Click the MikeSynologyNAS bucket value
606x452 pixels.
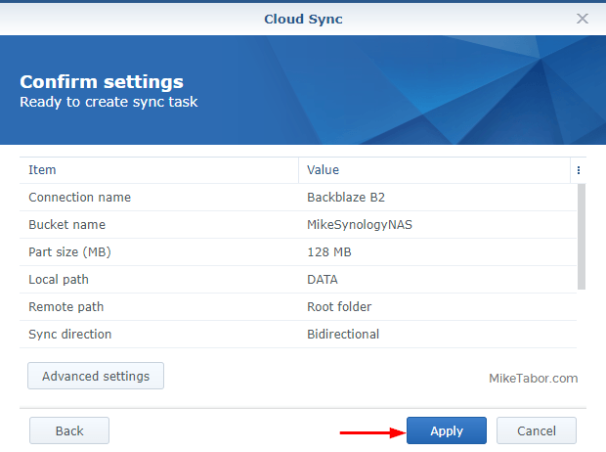coord(360,225)
